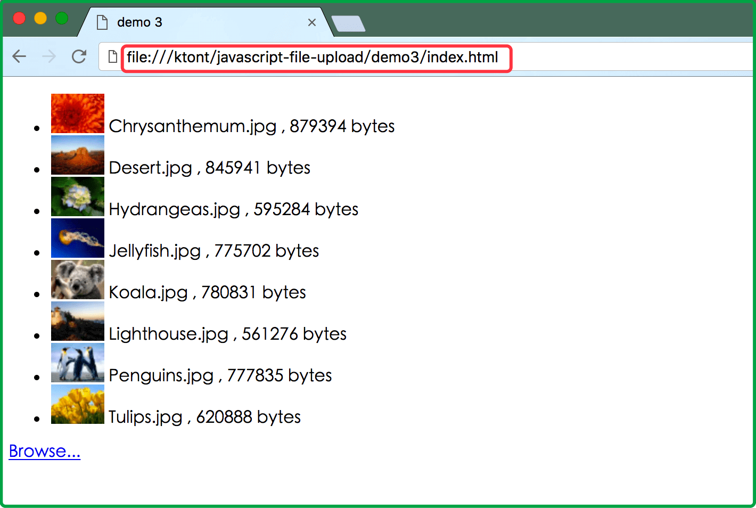Click the Koala thumbnail image

tap(78, 280)
